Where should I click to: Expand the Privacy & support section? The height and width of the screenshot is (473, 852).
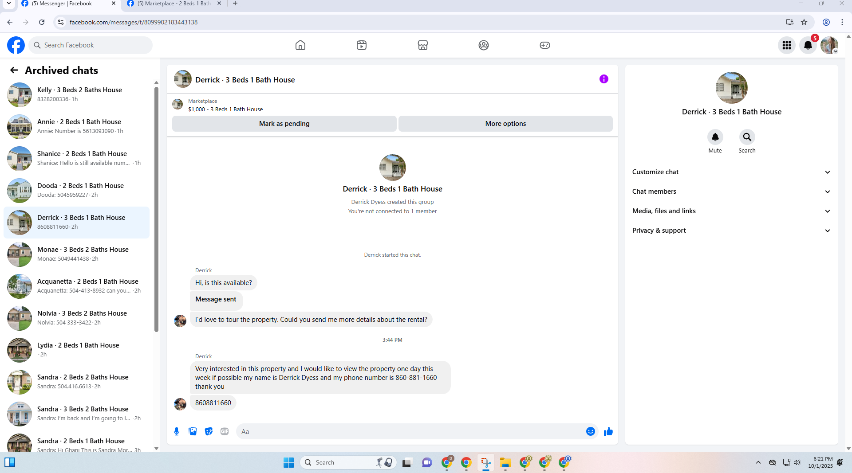click(732, 231)
